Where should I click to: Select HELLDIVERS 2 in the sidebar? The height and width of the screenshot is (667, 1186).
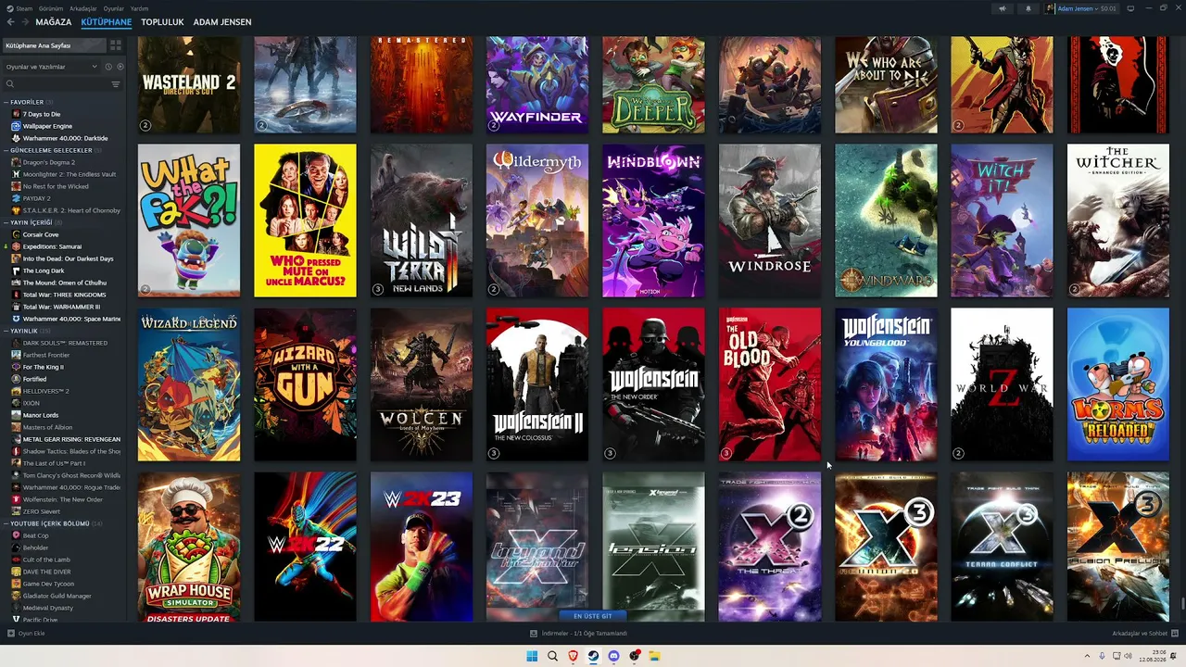[x=46, y=391]
